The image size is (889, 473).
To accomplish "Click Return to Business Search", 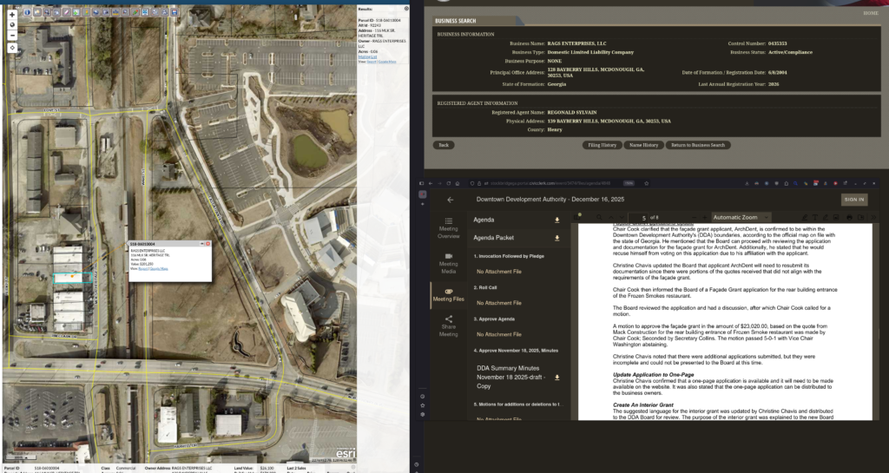I will [697, 145].
